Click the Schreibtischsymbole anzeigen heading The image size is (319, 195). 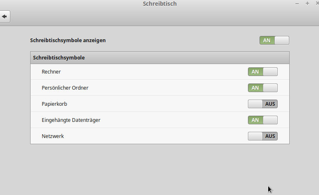pyautogui.click(x=68, y=40)
